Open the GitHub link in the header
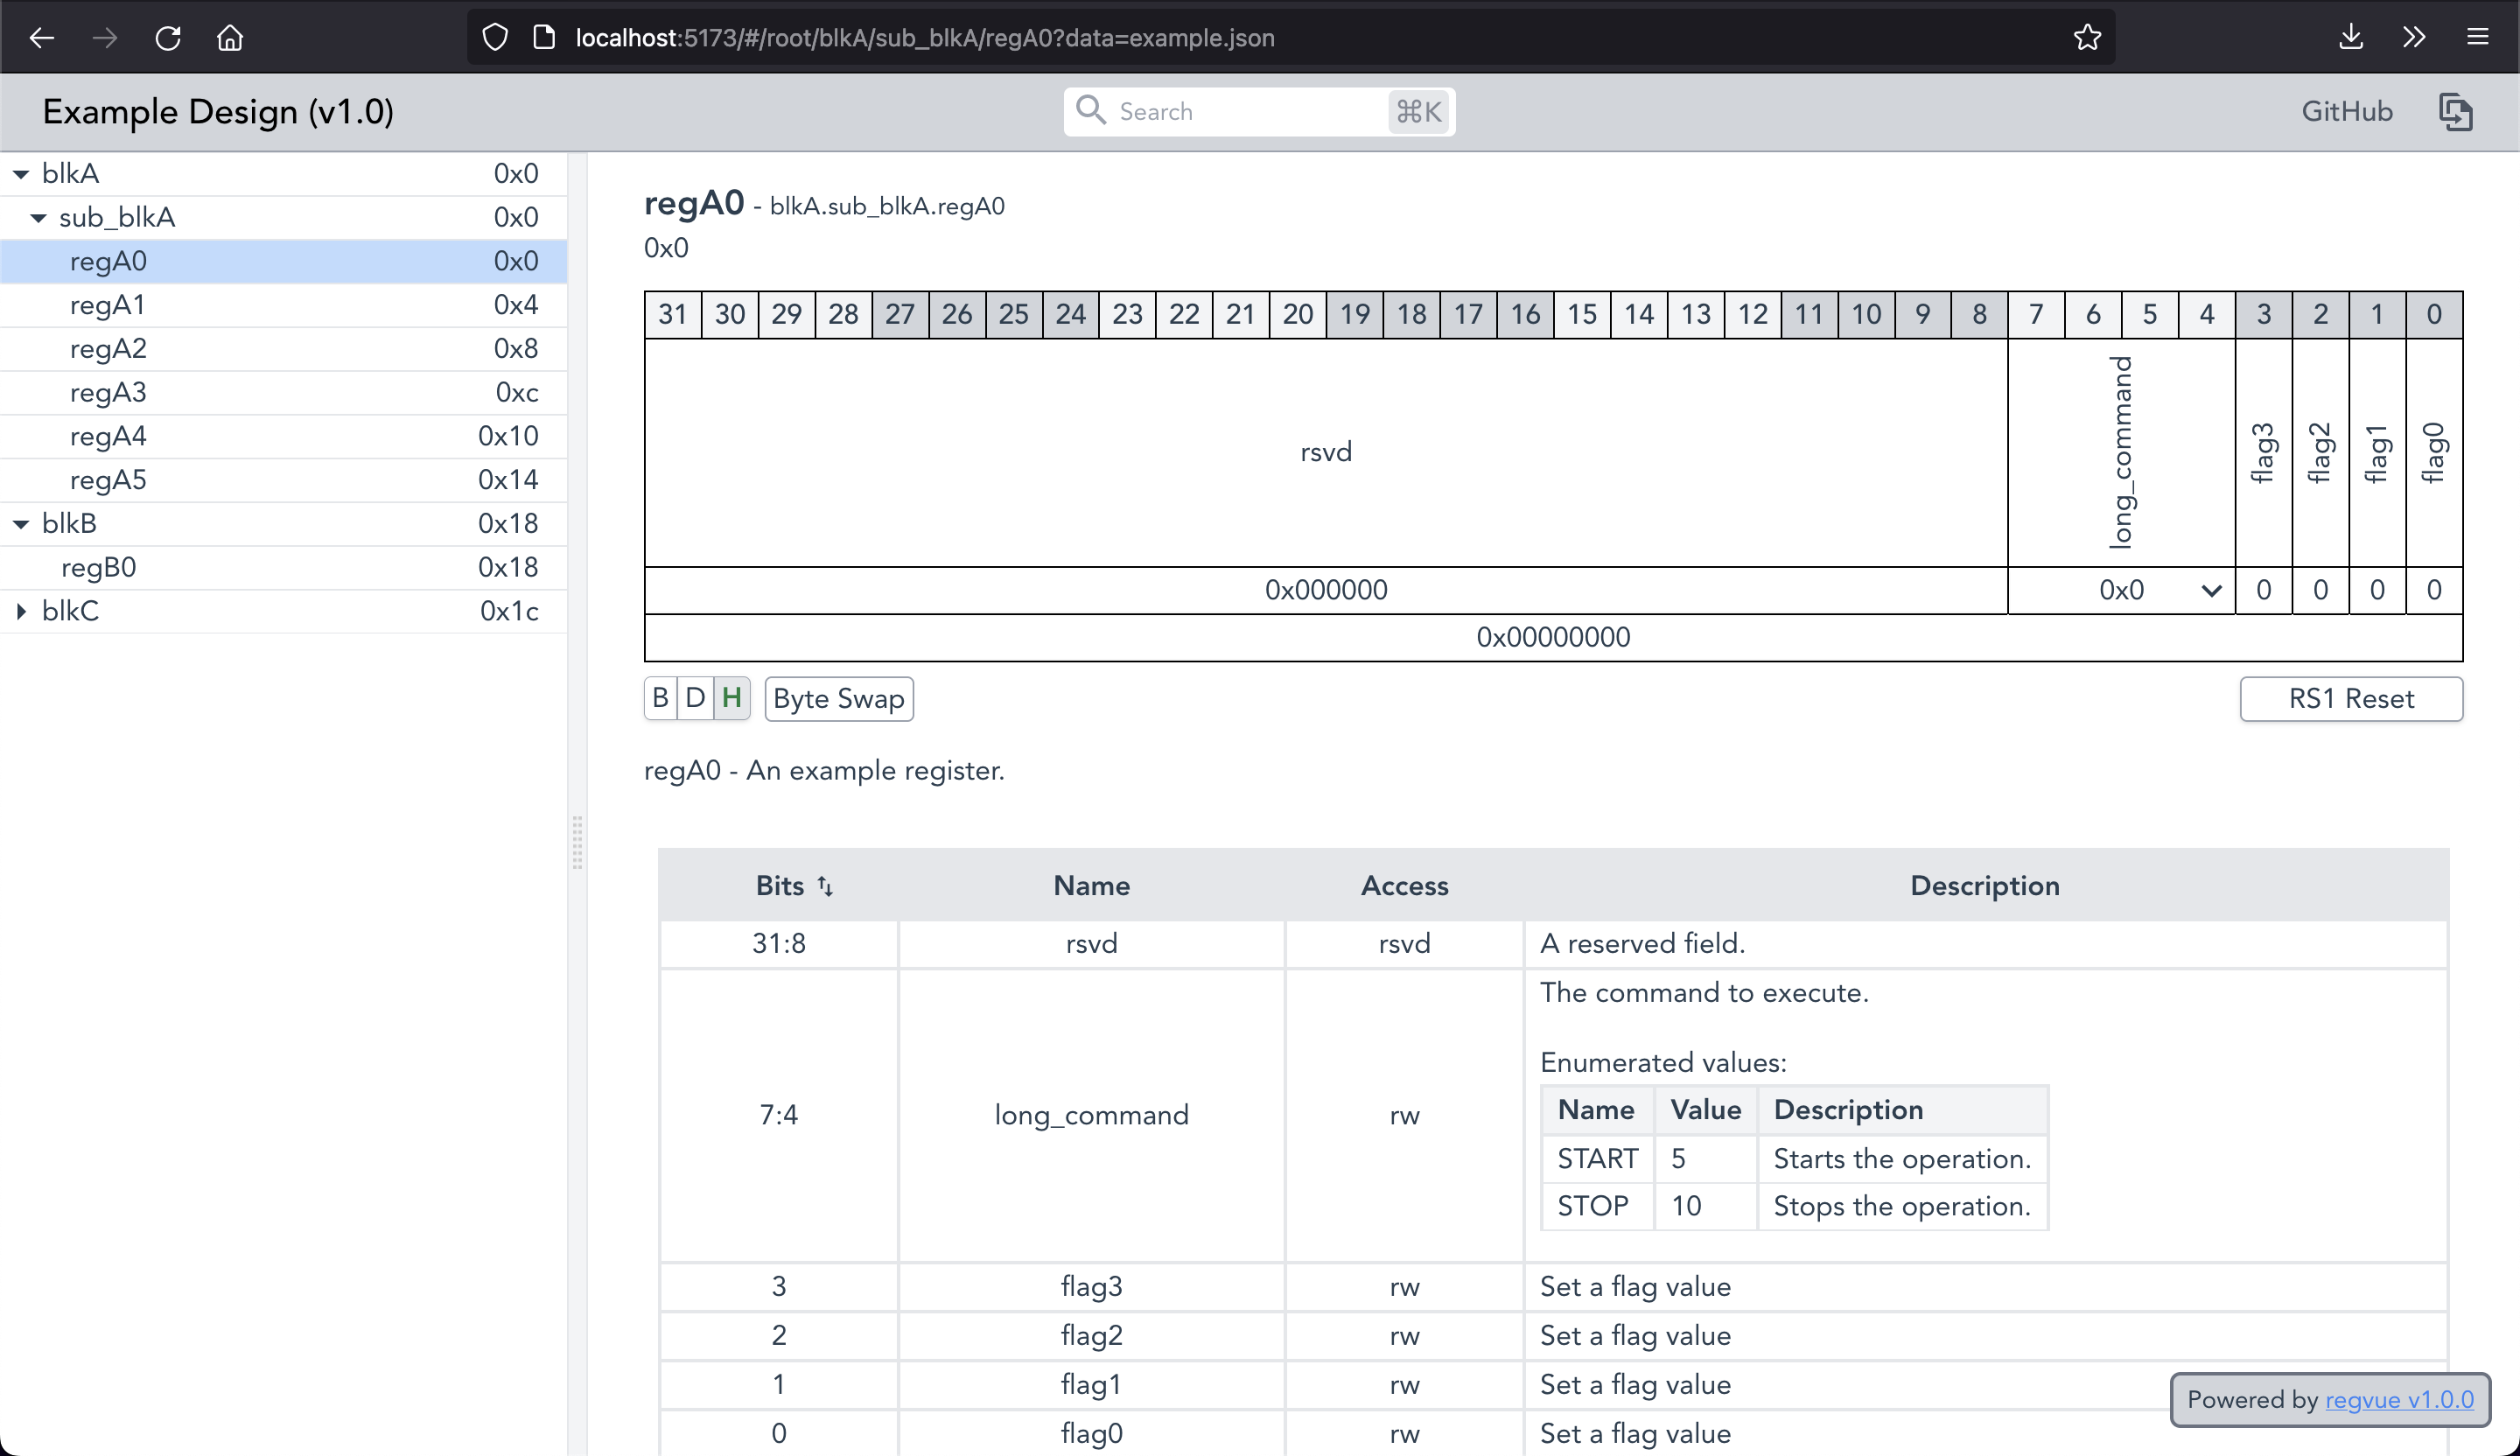2520x1456 pixels. pos(2346,111)
